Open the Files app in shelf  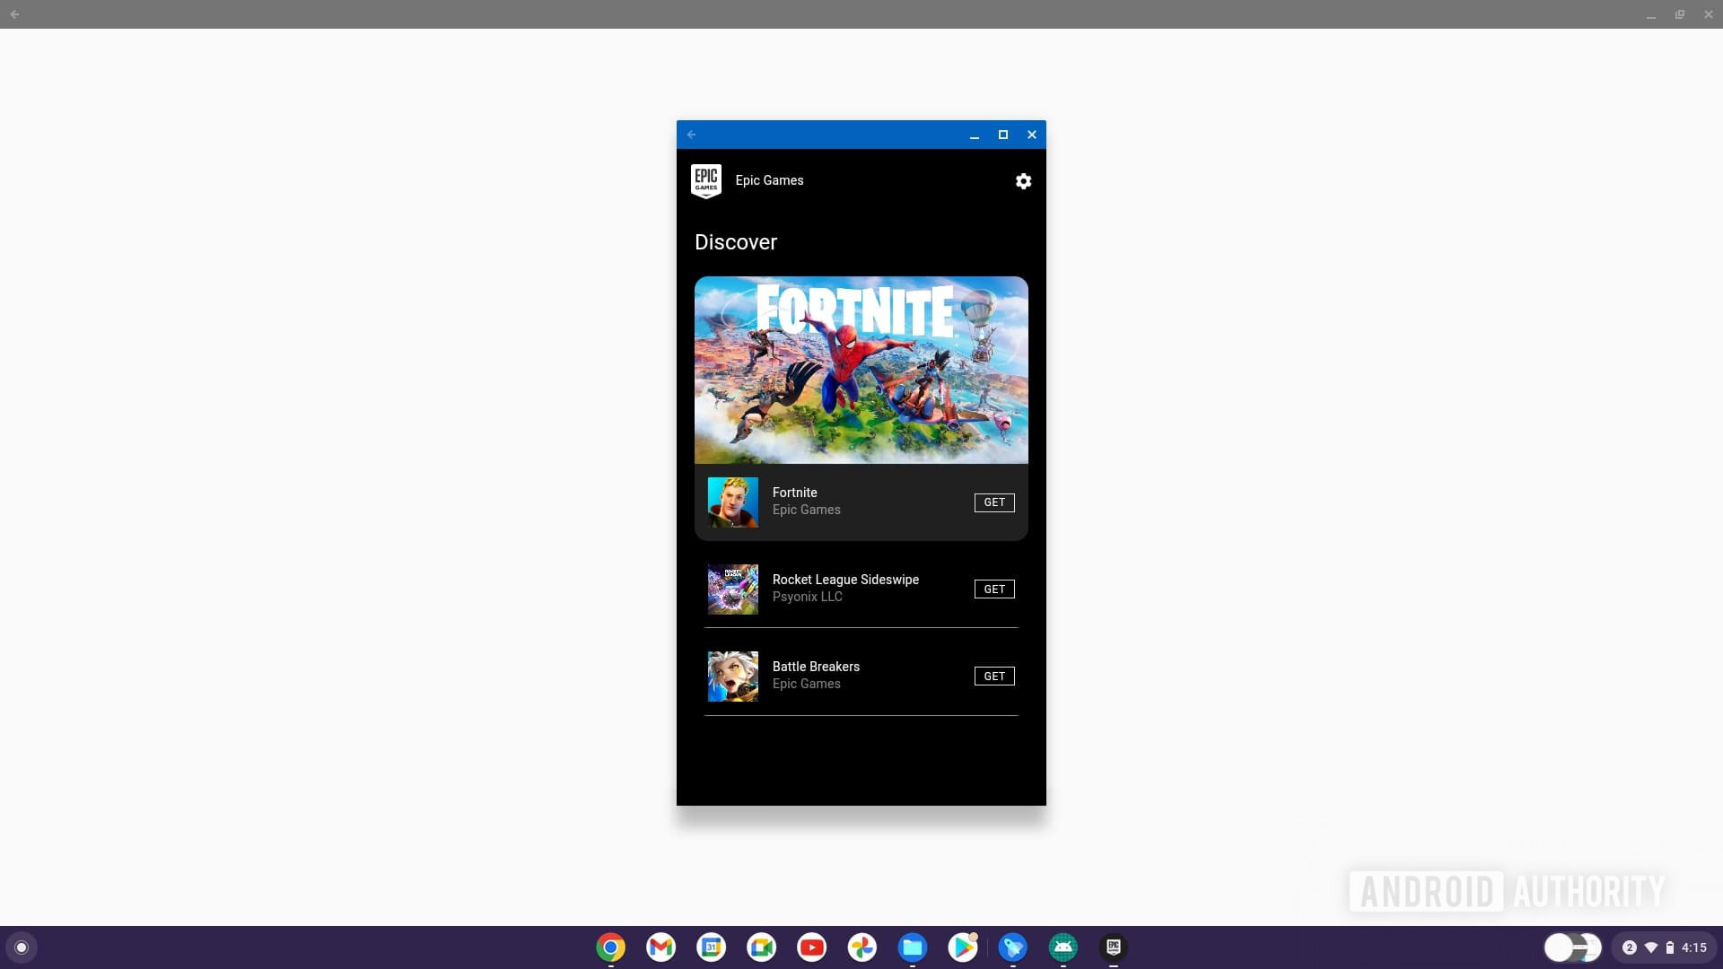coord(913,947)
